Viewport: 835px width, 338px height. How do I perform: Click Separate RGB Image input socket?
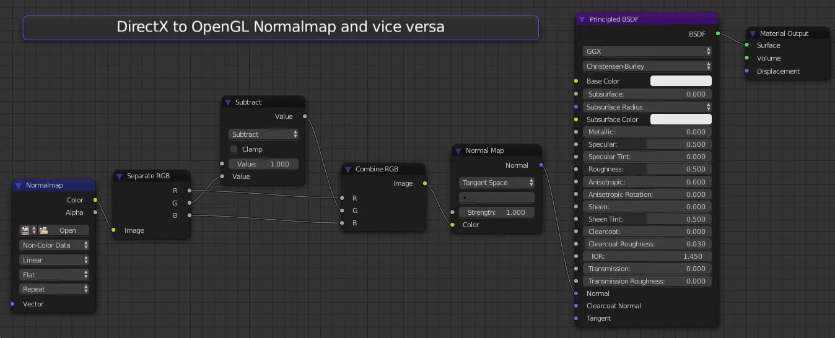pos(113,230)
